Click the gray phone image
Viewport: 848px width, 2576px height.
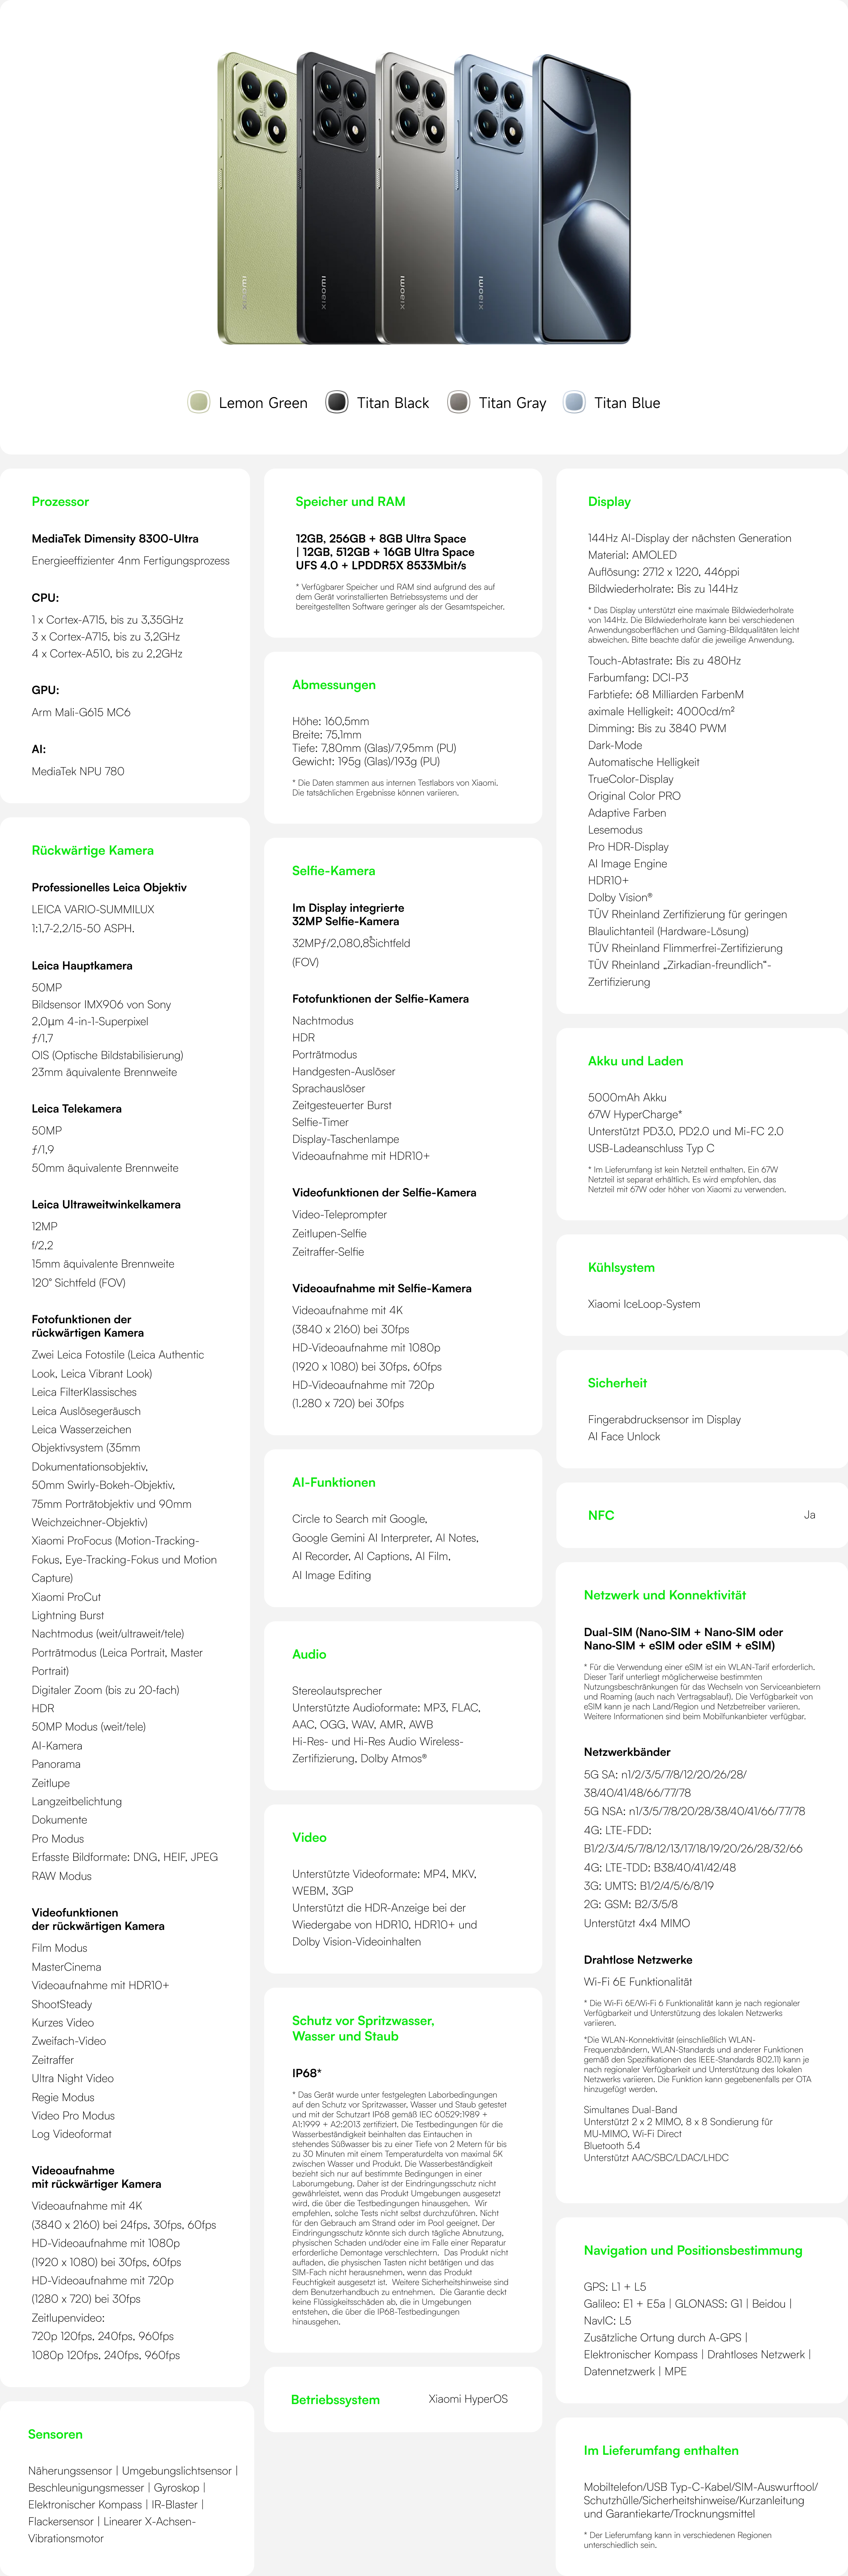415,198
